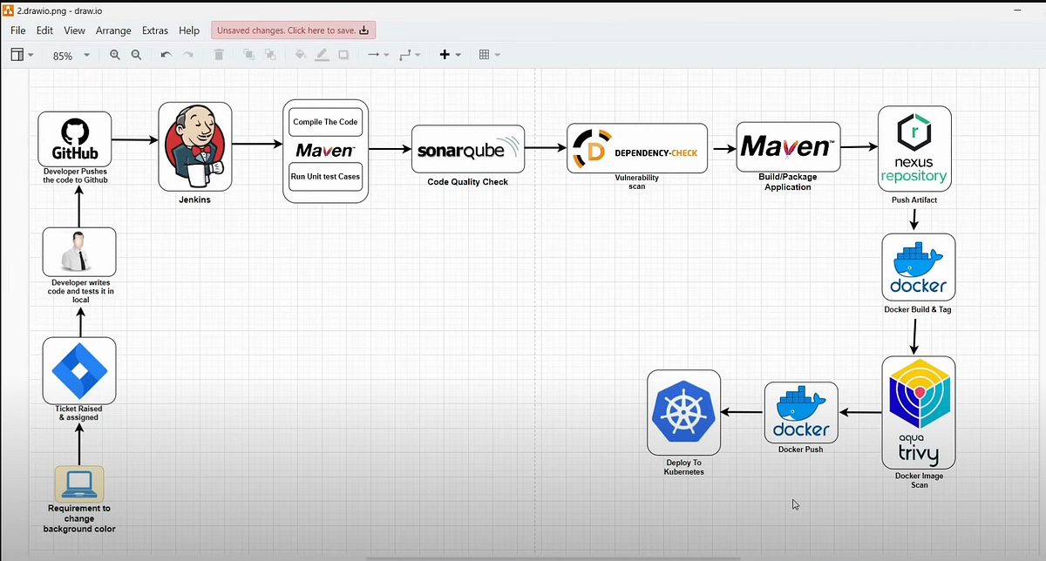Select the Redo icon
This screenshot has height=561, width=1046.
click(187, 54)
